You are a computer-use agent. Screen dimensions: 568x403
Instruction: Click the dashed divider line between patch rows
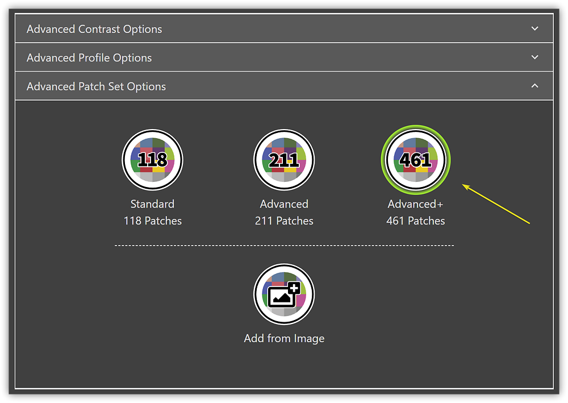click(284, 246)
